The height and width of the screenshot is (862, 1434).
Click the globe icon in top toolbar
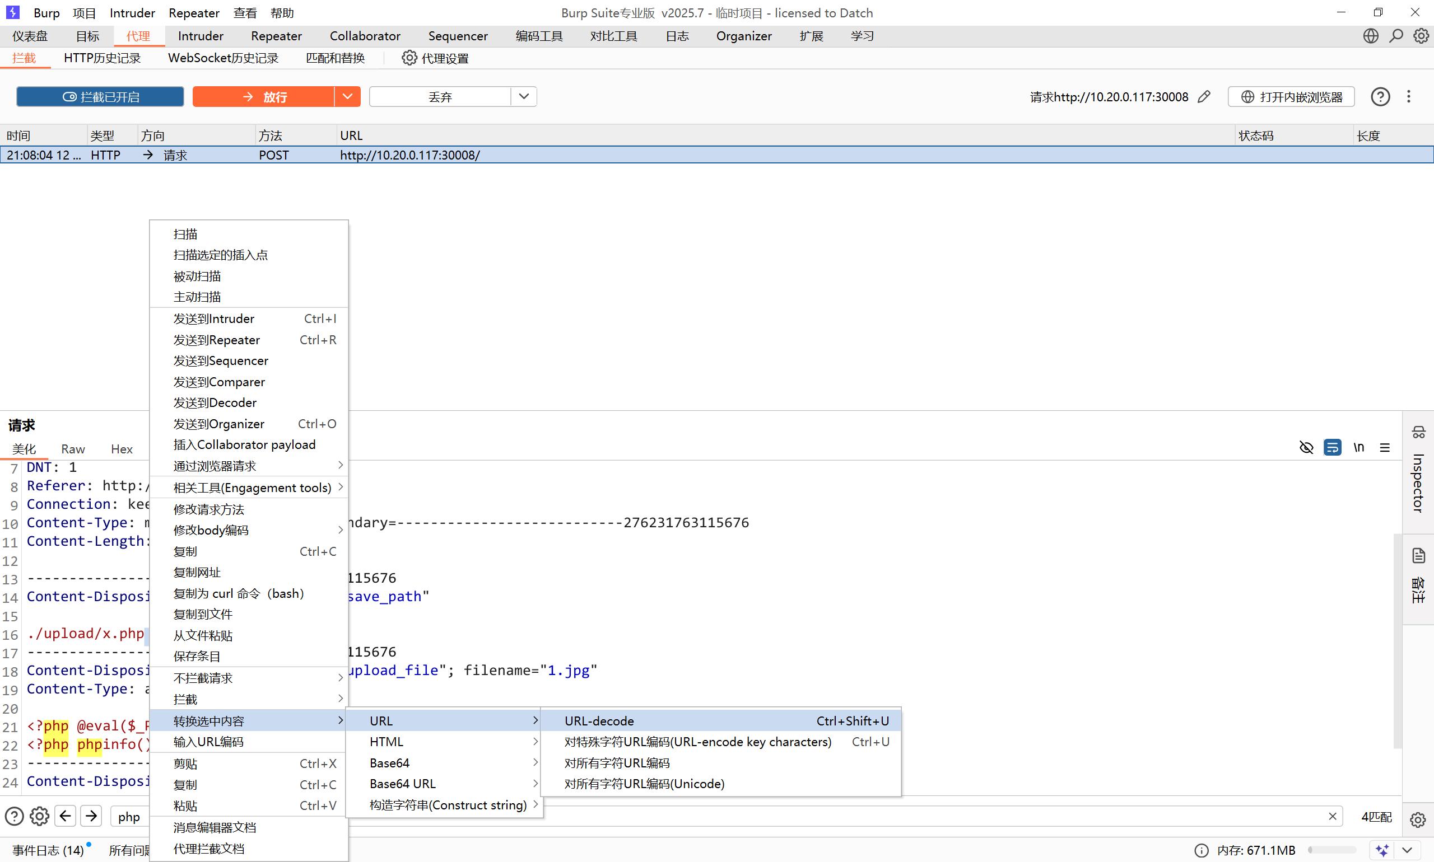pos(1371,36)
